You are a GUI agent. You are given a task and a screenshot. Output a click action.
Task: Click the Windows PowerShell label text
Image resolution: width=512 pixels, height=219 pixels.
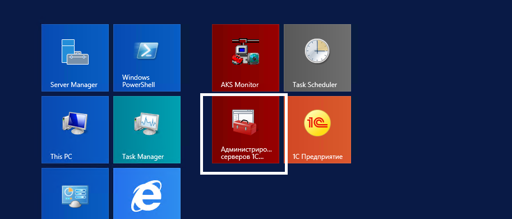point(139,81)
